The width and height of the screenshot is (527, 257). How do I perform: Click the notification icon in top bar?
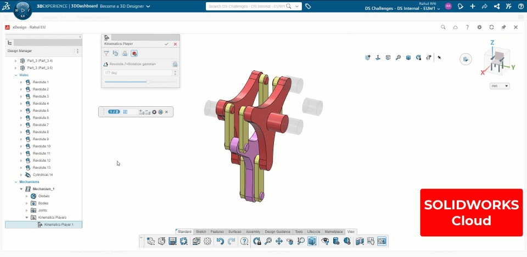tap(461, 6)
